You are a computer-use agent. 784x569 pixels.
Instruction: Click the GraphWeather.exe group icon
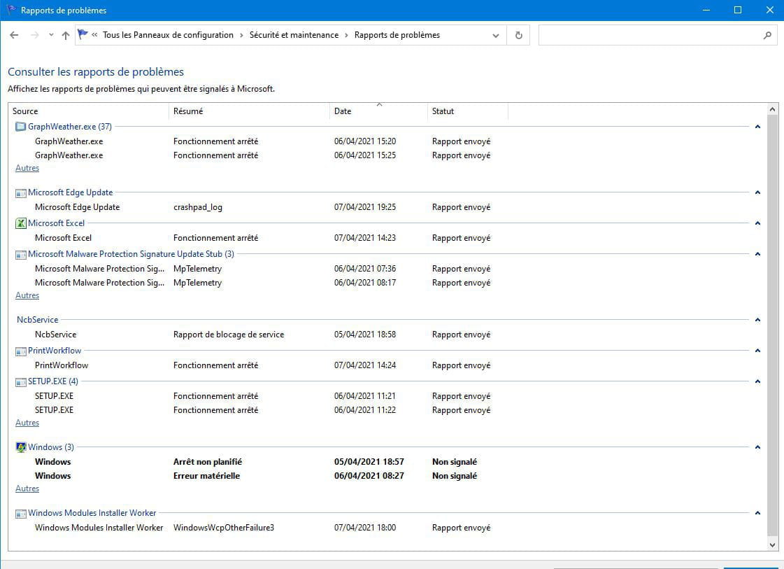coord(20,127)
